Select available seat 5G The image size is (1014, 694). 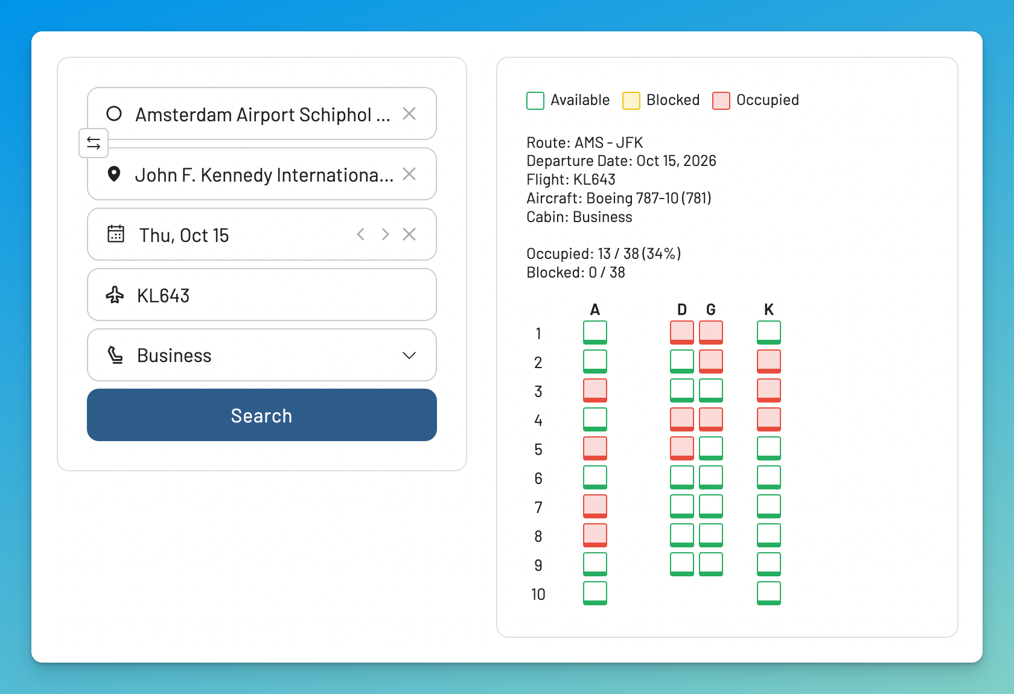(x=711, y=448)
